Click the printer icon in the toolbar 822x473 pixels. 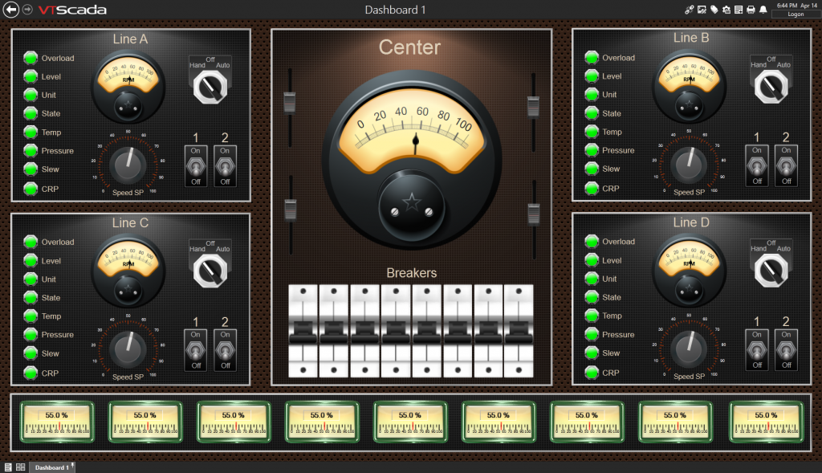[x=751, y=9]
